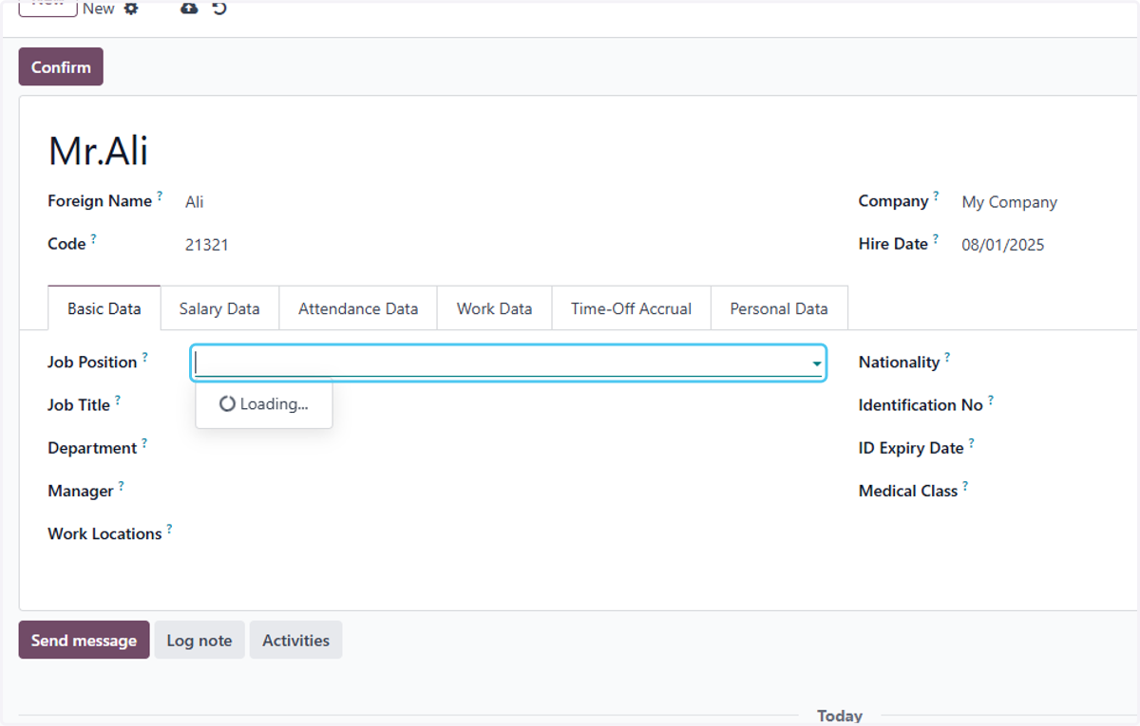Switch to the Basic Data tab
This screenshot has height=726, width=1140.
104,308
